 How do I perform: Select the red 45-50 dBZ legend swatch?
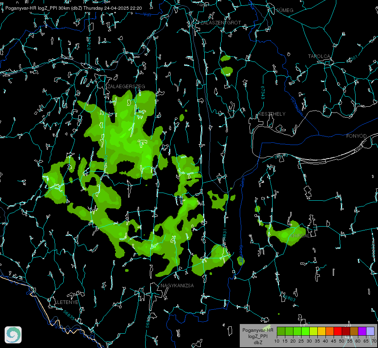click(x=338, y=331)
